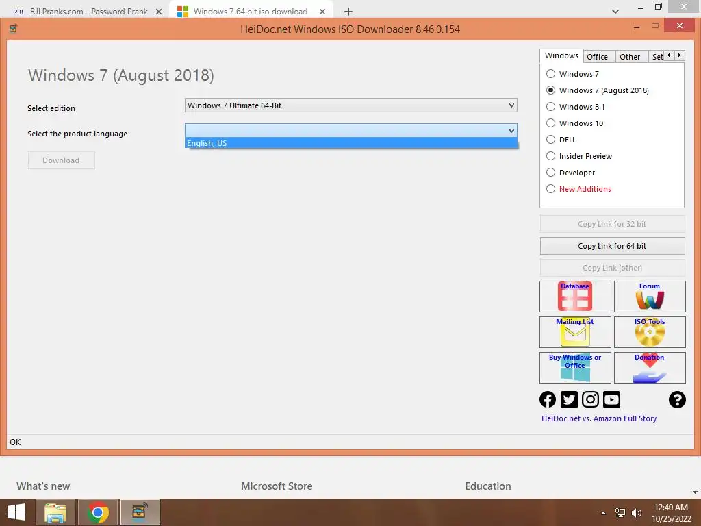
Task: Click the browser page scrollbar down arrow
Action: click(696, 492)
